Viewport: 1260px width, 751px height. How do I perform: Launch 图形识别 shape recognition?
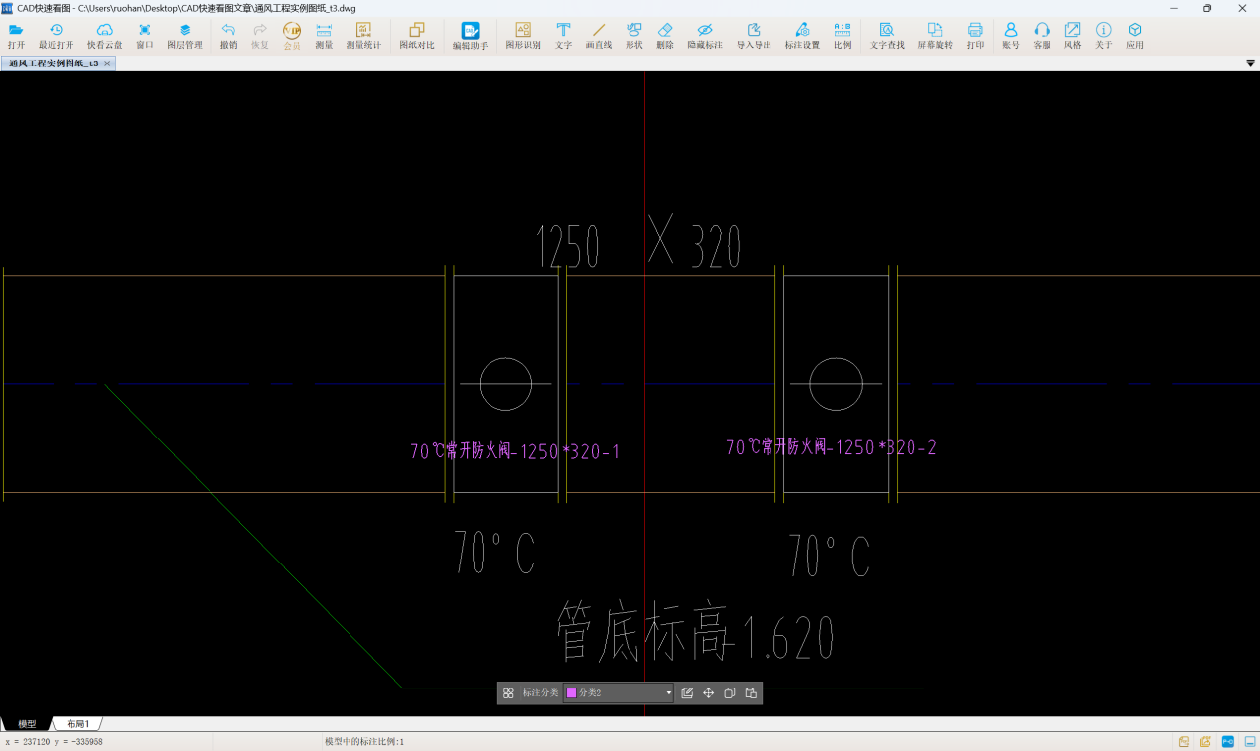[523, 36]
